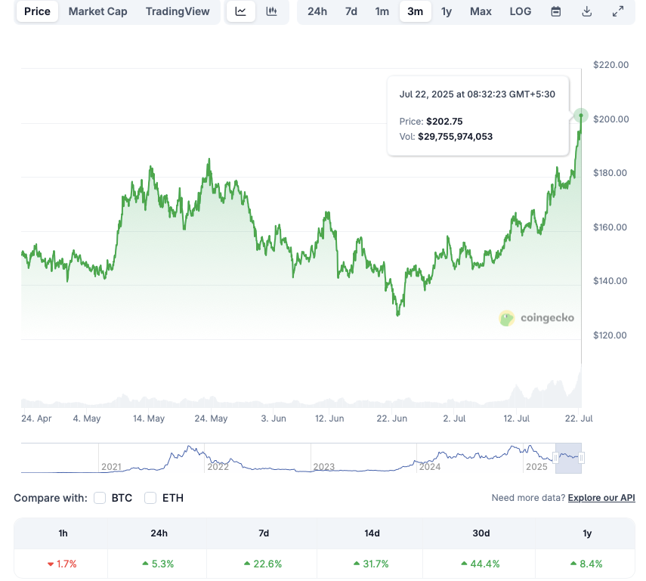This screenshot has width=646, height=581.
Task: Click the highlighted navigator range selection
Action: pyautogui.click(x=568, y=458)
